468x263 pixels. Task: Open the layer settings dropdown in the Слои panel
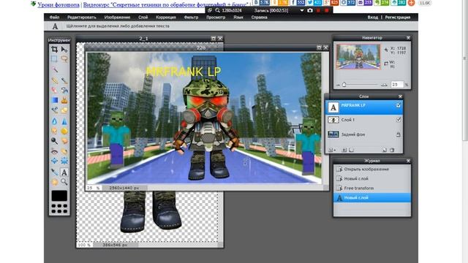tap(331, 150)
